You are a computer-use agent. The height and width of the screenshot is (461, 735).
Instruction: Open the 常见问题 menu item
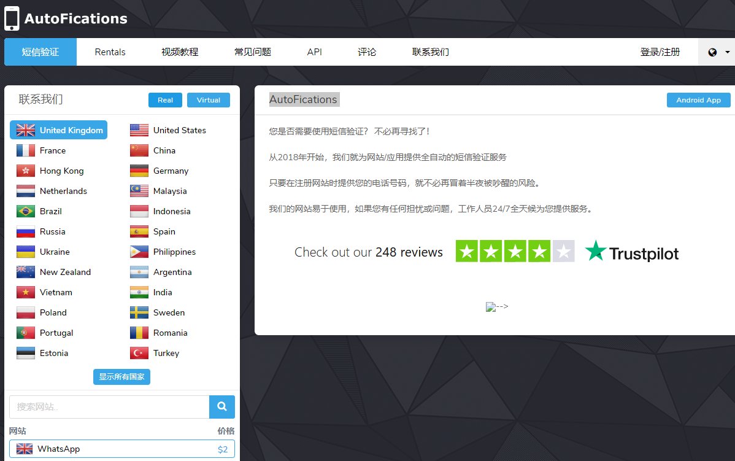253,52
